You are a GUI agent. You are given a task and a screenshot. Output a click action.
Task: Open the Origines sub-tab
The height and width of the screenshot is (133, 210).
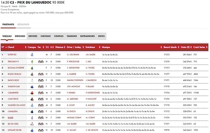20,36
